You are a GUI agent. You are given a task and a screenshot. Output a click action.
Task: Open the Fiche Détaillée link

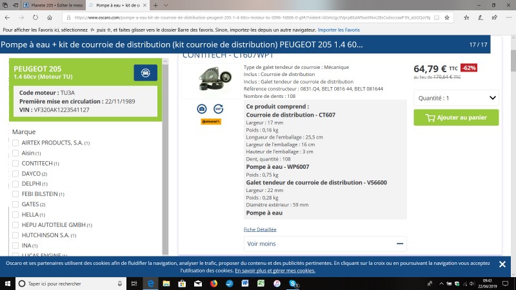coord(260,229)
